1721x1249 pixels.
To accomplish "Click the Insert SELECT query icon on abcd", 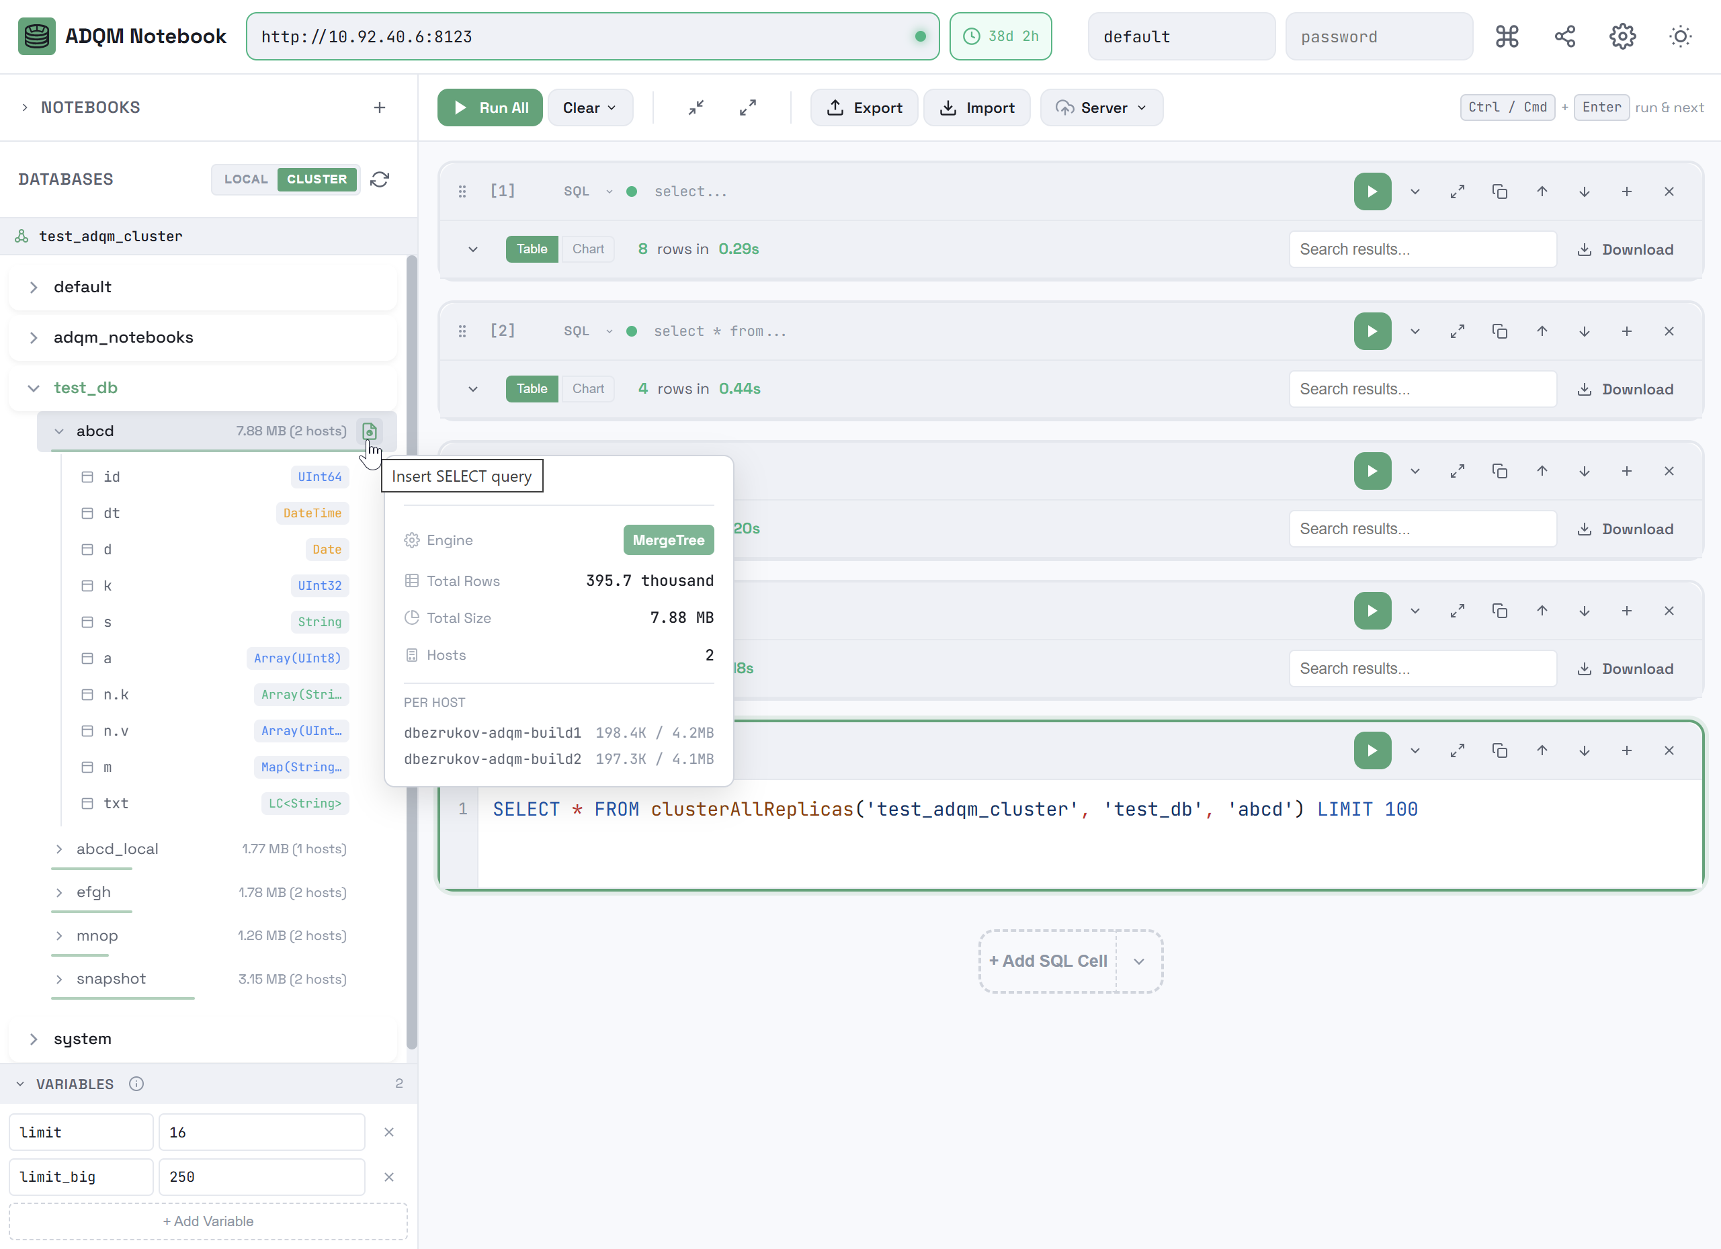I will point(370,431).
